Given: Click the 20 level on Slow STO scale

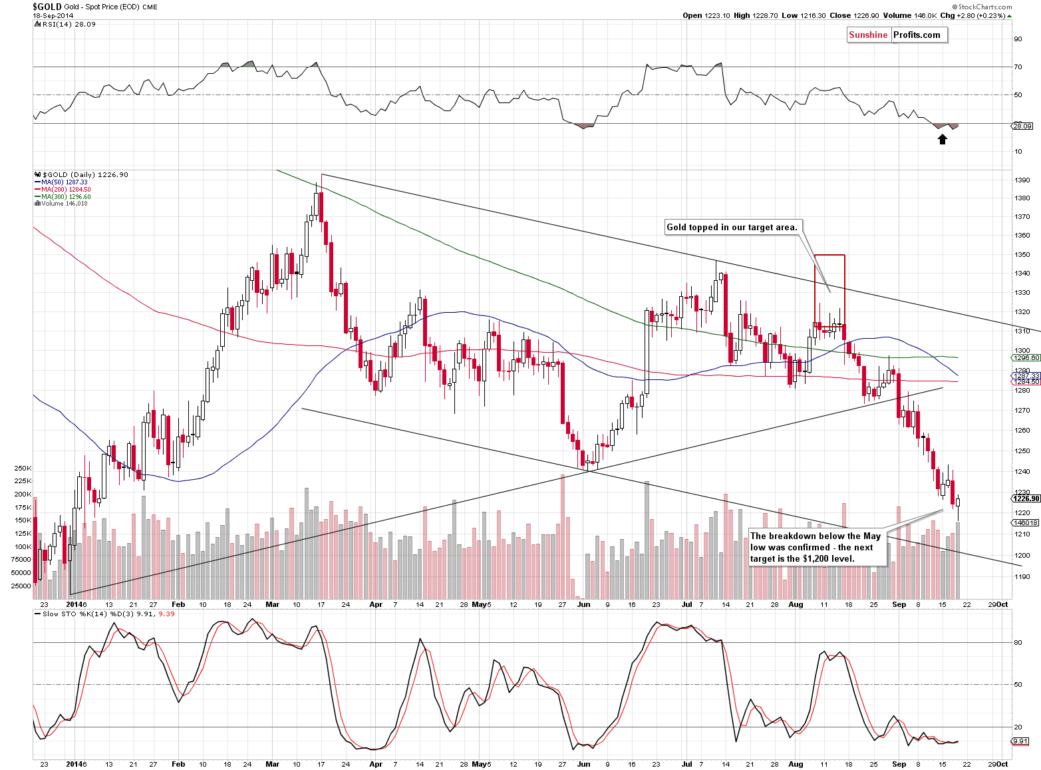Looking at the screenshot, I should (1018, 727).
